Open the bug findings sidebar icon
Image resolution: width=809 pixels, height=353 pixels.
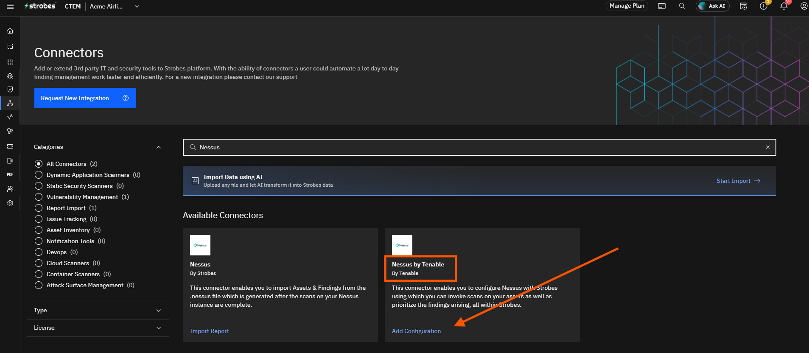10,76
